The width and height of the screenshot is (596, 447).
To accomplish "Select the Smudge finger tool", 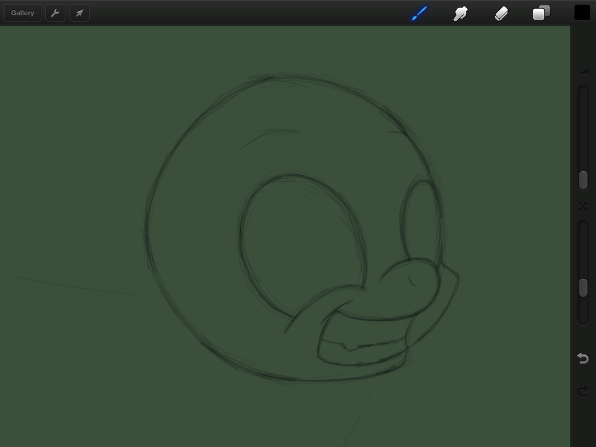I will [x=460, y=13].
